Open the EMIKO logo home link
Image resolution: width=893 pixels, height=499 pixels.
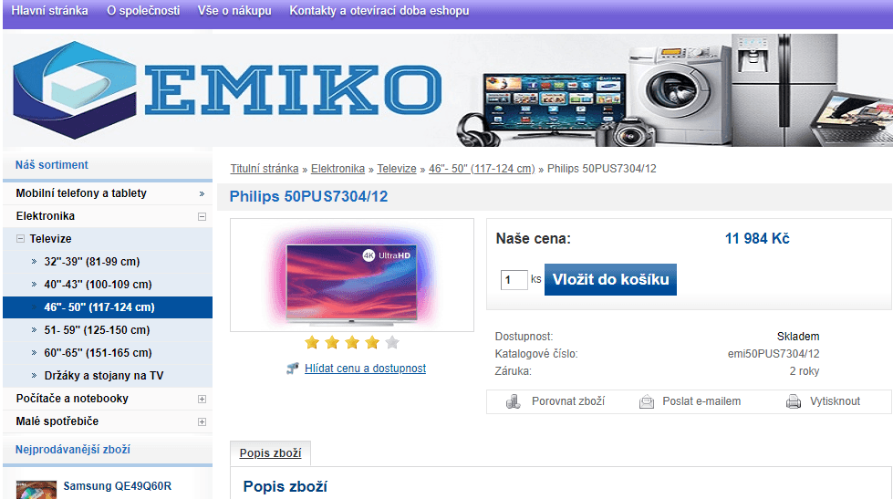point(228,90)
